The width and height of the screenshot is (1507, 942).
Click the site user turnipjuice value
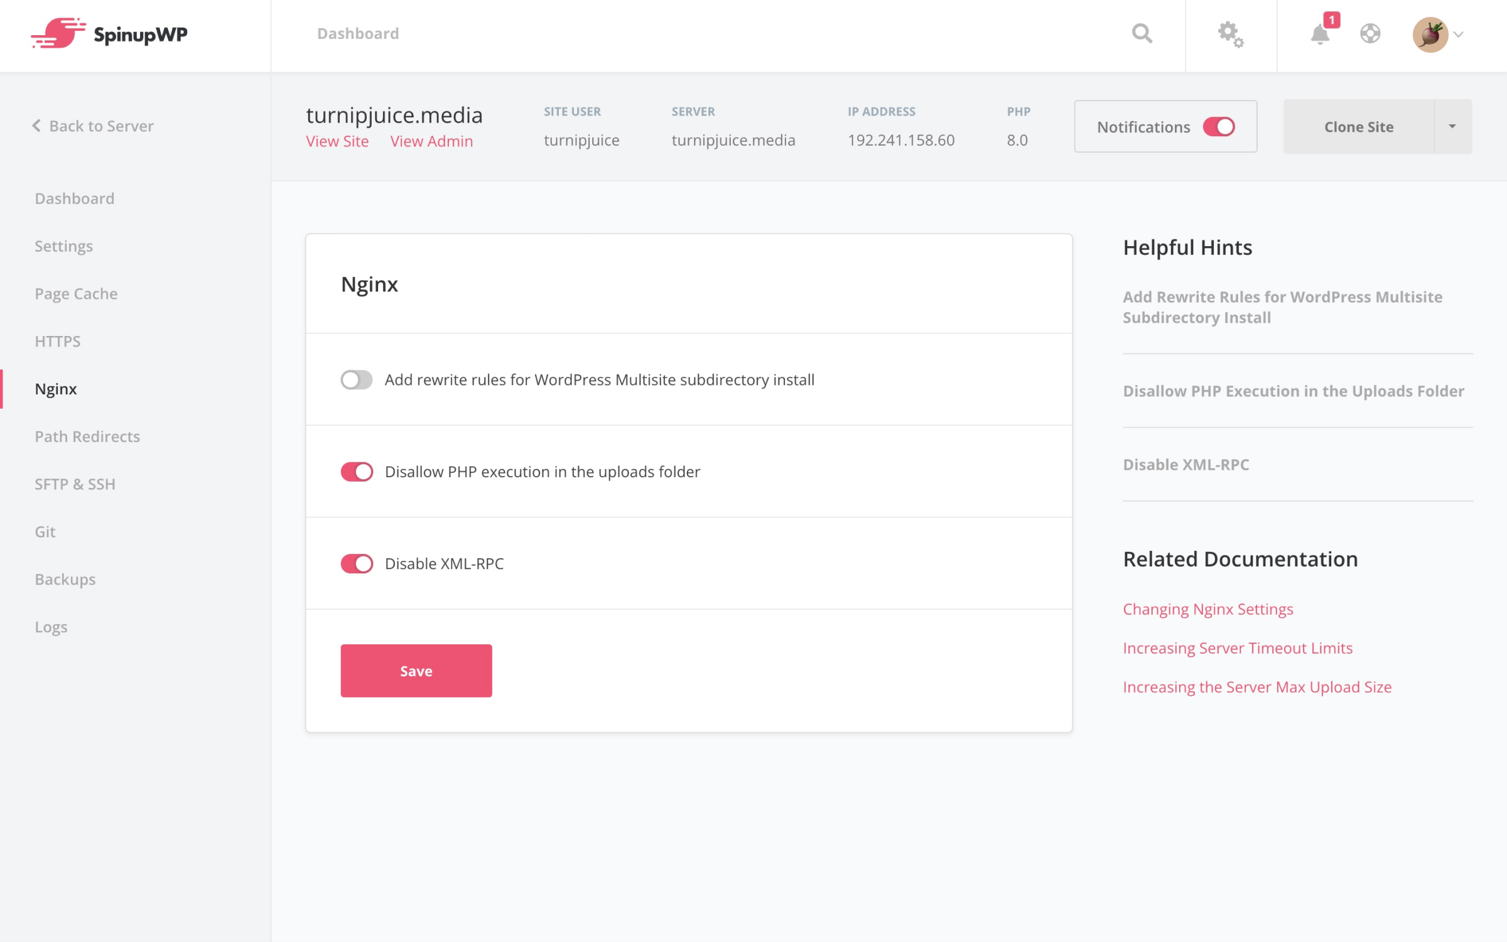click(x=581, y=140)
